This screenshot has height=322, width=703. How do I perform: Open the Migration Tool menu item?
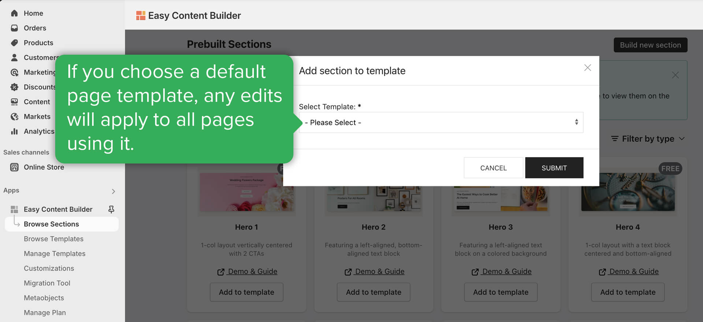click(x=47, y=283)
